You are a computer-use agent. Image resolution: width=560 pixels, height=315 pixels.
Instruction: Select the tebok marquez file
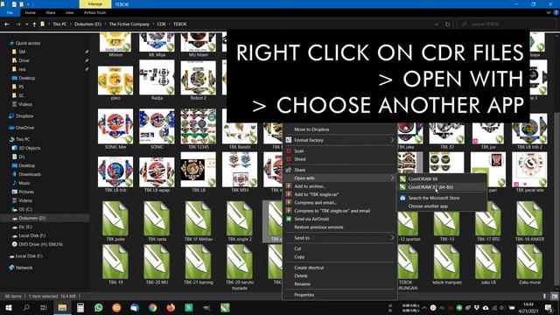[446, 264]
